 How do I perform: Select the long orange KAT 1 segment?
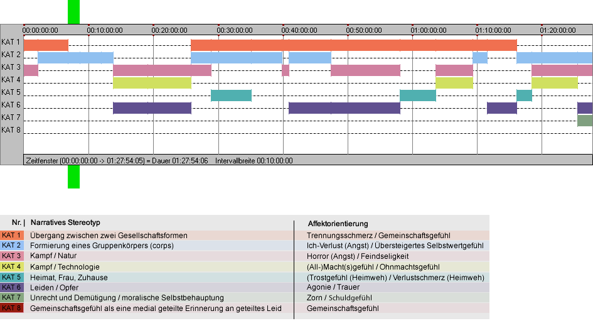354,45
